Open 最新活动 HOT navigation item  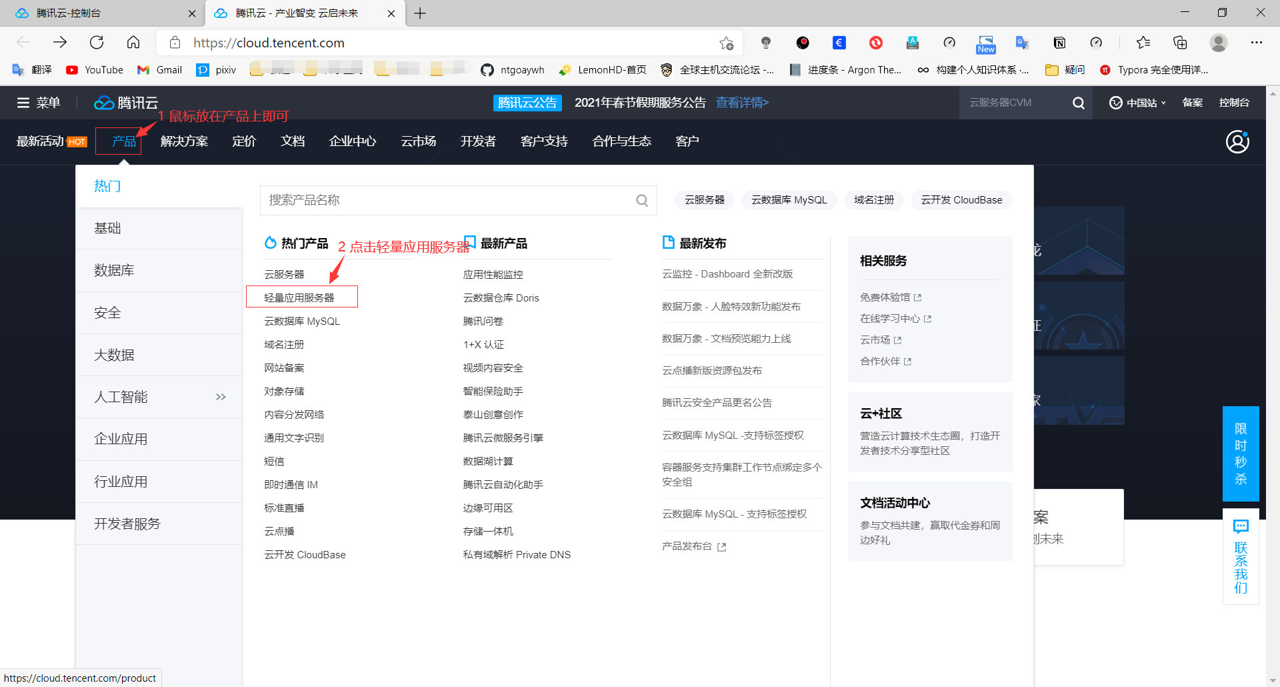[x=51, y=141]
